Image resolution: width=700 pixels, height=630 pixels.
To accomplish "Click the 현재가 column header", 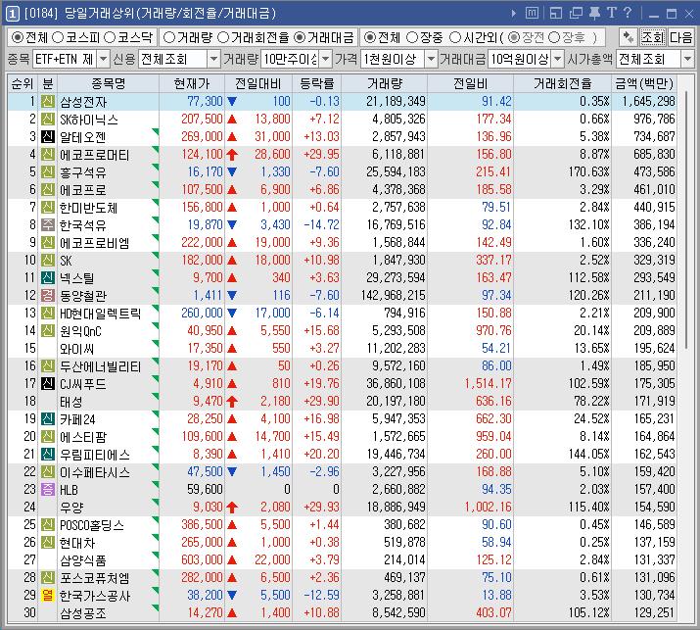I will 192,83.
